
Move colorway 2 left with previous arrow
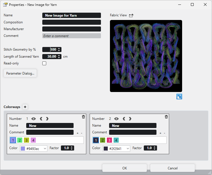[124, 119]
